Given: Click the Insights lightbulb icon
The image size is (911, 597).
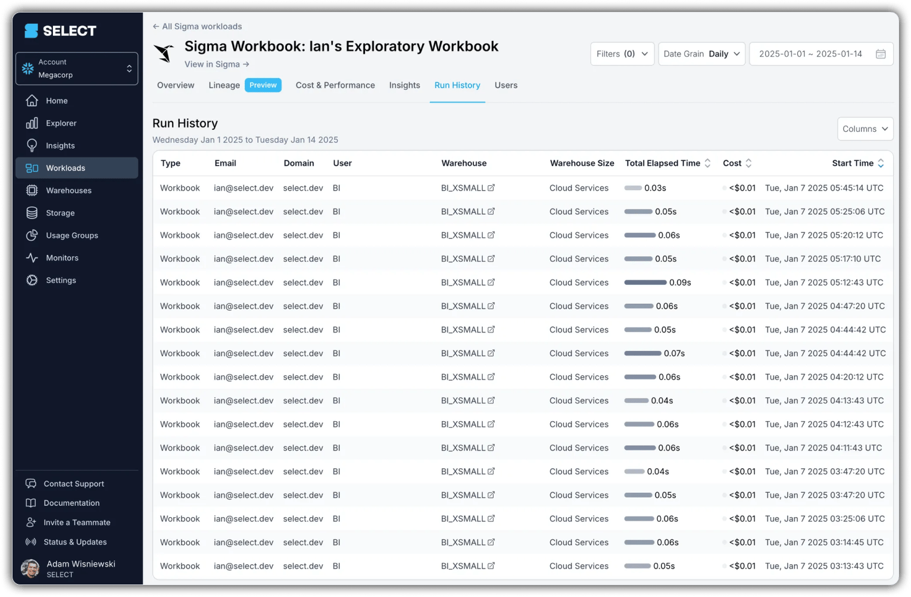Looking at the screenshot, I should pyautogui.click(x=32, y=145).
